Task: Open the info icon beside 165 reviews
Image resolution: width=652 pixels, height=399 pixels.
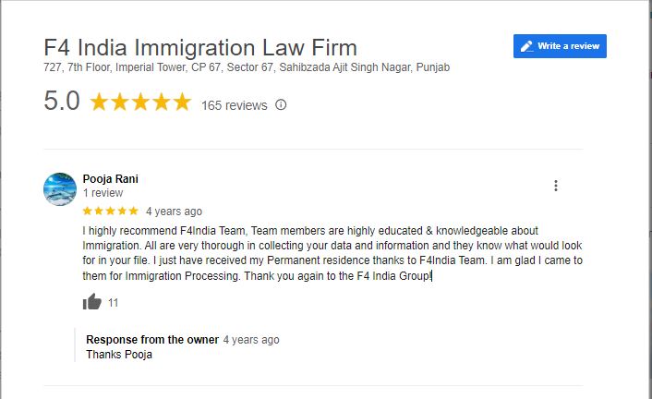Action: (281, 105)
